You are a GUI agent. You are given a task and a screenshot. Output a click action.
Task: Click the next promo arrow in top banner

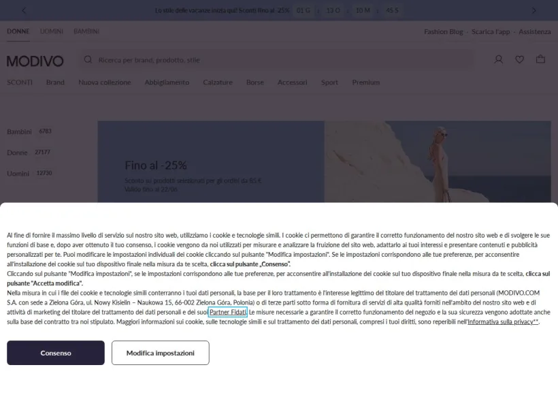tap(534, 10)
